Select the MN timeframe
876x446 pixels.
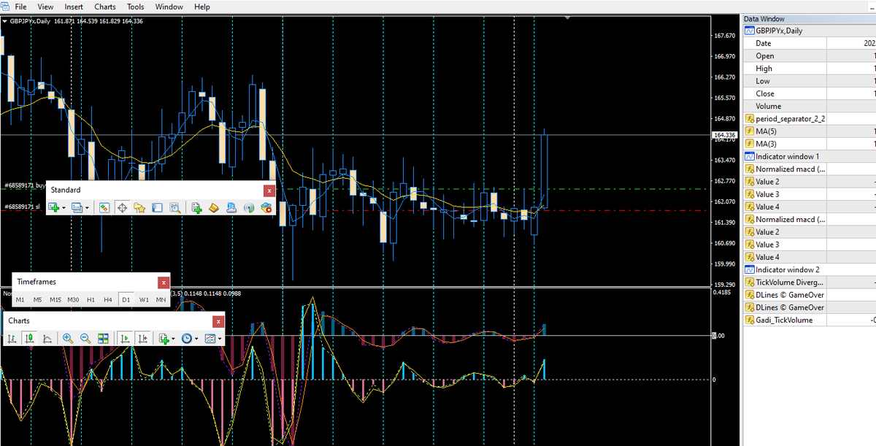point(161,299)
